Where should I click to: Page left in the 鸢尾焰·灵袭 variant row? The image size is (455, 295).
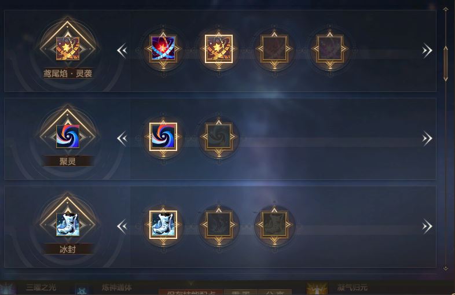coord(122,50)
